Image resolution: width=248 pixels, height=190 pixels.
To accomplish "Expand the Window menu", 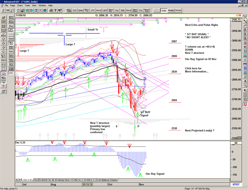I will 42,6.
